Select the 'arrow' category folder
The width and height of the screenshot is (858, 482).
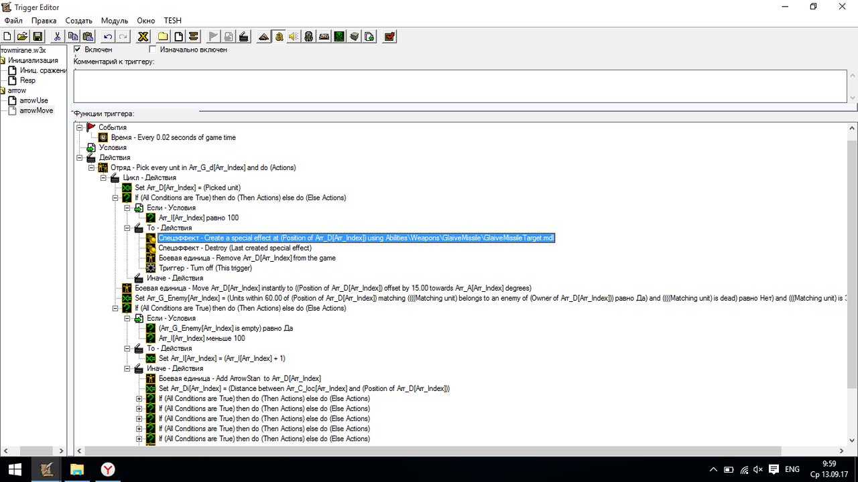coord(17,90)
